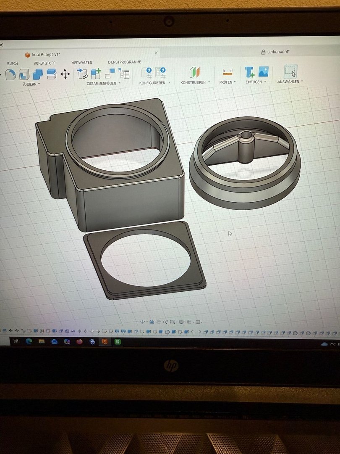340x454 pixels.
Task: Select the Move/Copy tool with four arrows
Action: 65,74
